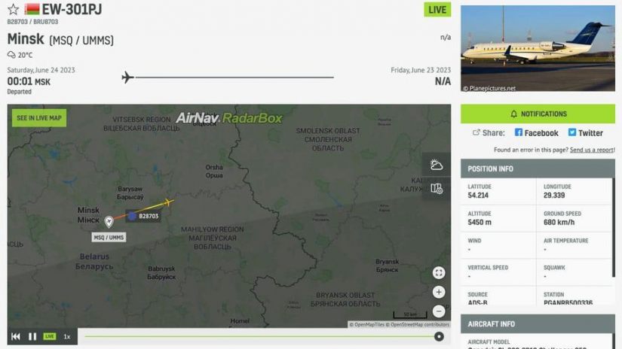Click the favorite star next to EW-301PJ
This screenshot has height=349, width=622.
pyautogui.click(x=13, y=9)
